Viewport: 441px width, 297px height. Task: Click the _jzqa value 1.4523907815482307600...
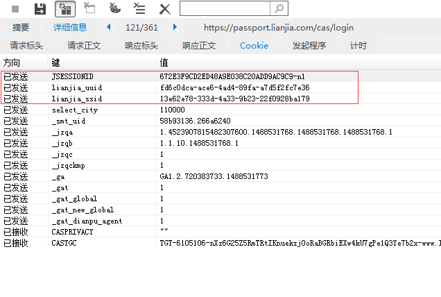pyautogui.click(x=276, y=132)
